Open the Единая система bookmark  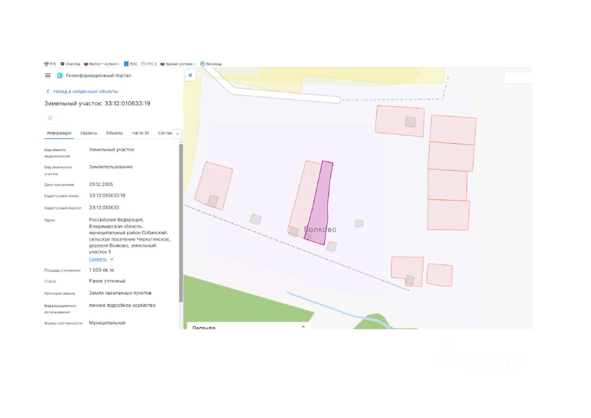point(178,64)
